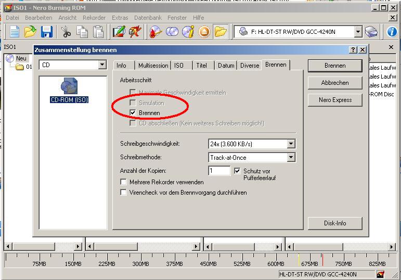Open the Bearbeiten menu
This screenshot has height=280, width=401.
[x=38, y=18]
